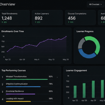Screen dimensions: 105x105
Task: Click the May 6 bar in Learner Engagement
Action: click(102, 89)
